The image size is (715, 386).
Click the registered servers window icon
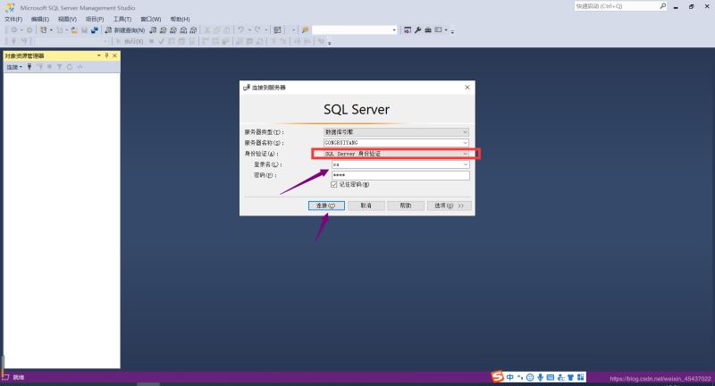pyautogui.click(x=408, y=30)
